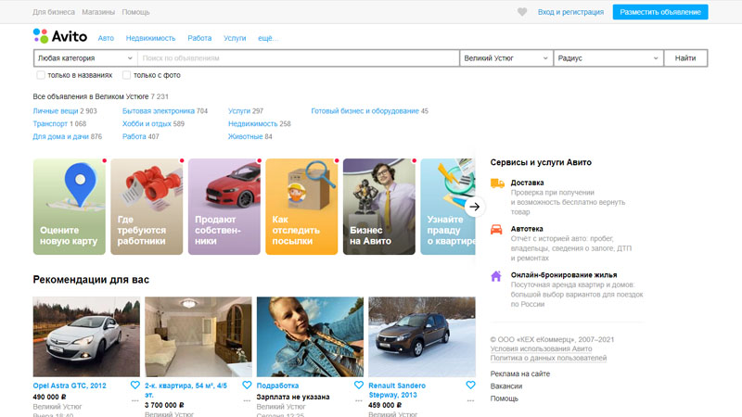
Task: Enable 'только в названиях' checkbox
Action: [x=41, y=75]
